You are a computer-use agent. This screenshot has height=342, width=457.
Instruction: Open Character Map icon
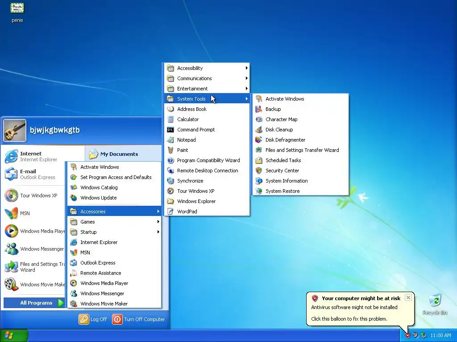[x=259, y=119]
